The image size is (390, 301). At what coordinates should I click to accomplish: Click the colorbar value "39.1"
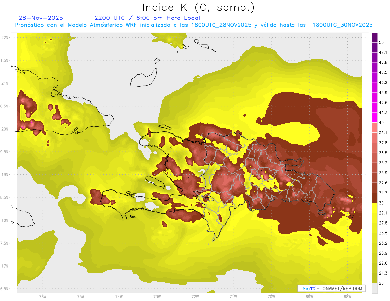tap(383, 133)
